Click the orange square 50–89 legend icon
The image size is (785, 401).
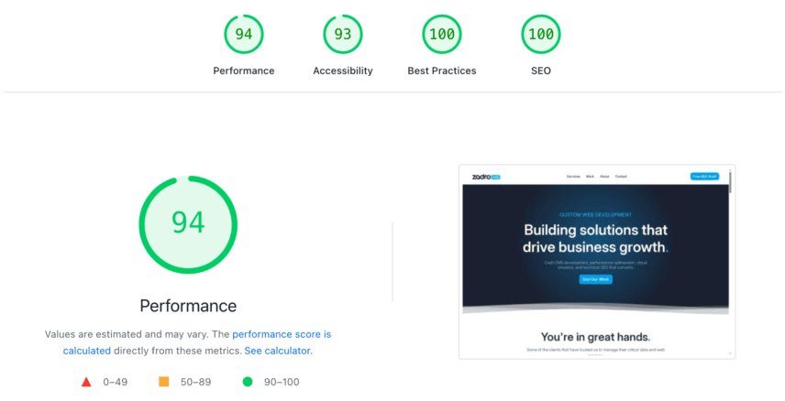point(164,382)
